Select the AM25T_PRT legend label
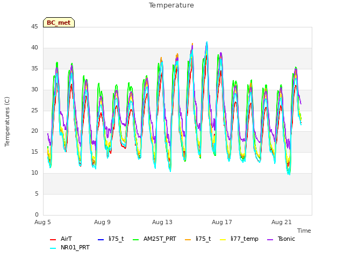 [x=160, y=239]
